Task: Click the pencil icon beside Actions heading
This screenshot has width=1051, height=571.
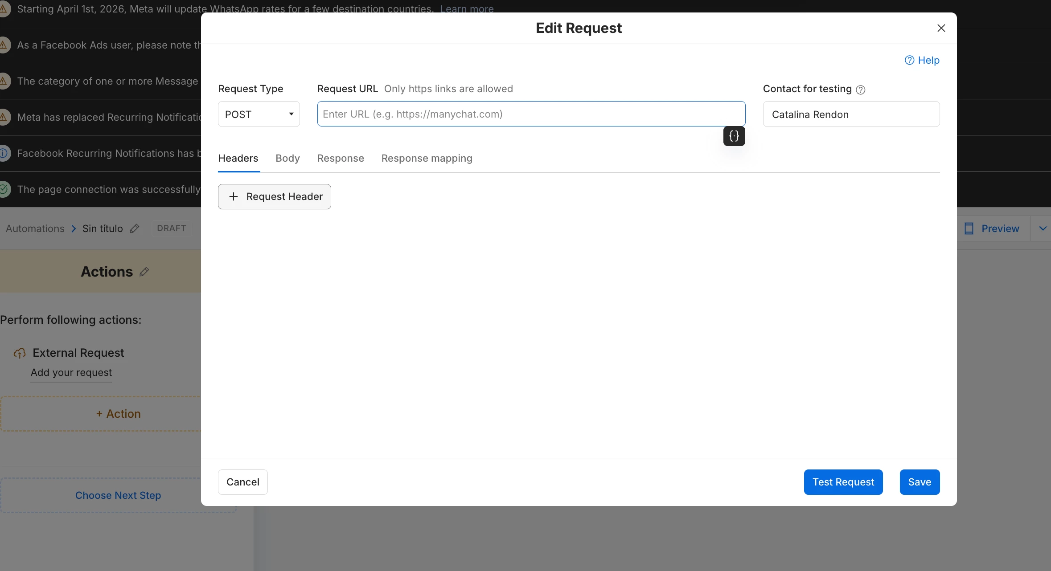Action: [x=144, y=272]
